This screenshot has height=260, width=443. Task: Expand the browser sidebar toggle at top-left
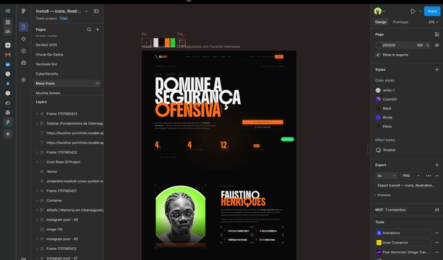tap(8, 11)
